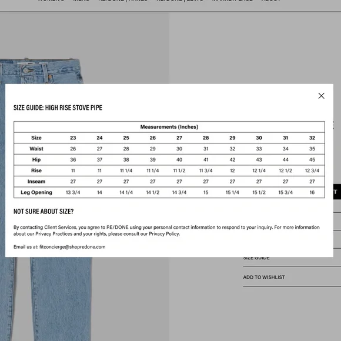Click leg opening value 15 1/2

[259, 192]
